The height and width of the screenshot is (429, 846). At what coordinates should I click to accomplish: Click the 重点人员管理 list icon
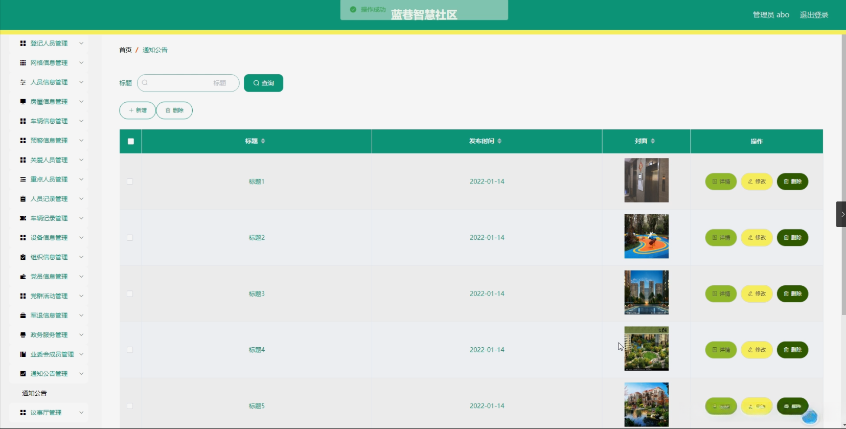23,179
